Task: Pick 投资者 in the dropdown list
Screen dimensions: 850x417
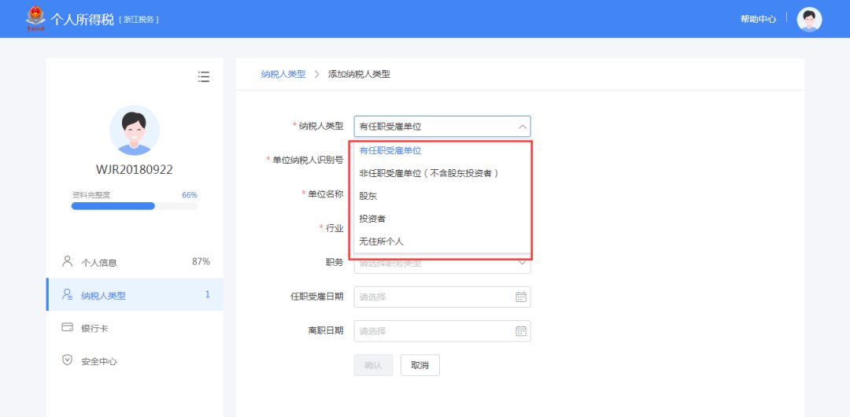Action: pos(372,219)
